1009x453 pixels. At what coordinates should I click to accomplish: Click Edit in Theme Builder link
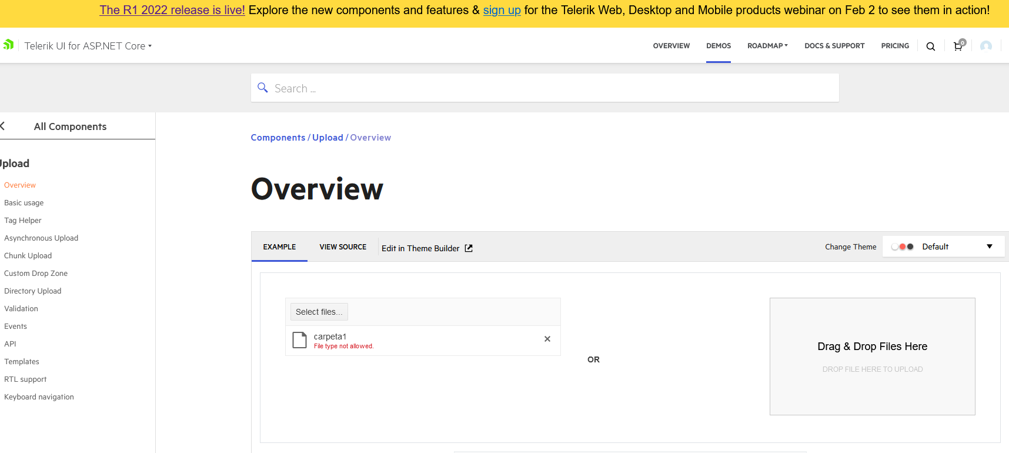click(427, 248)
